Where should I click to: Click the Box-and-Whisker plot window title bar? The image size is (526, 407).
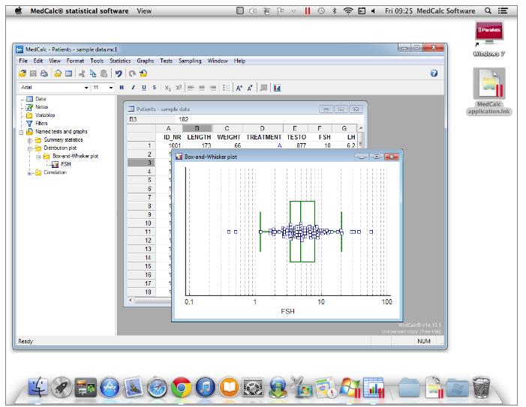point(287,157)
